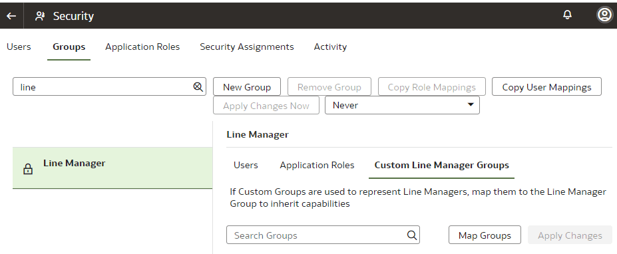Open the notifications bell
Image resolution: width=617 pixels, height=254 pixels.
(x=567, y=15)
